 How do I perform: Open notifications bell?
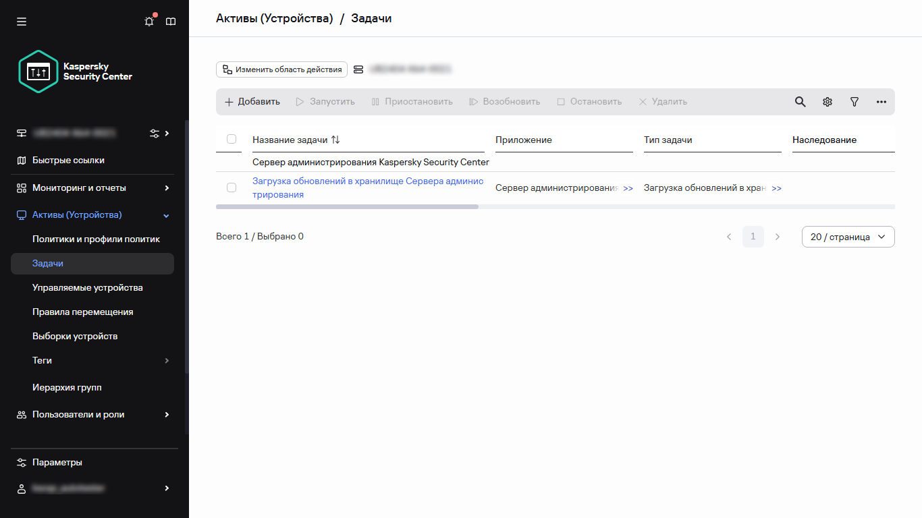150,22
